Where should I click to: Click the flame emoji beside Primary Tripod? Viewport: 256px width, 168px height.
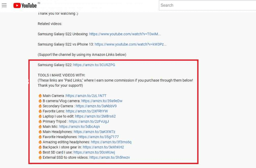40,121
